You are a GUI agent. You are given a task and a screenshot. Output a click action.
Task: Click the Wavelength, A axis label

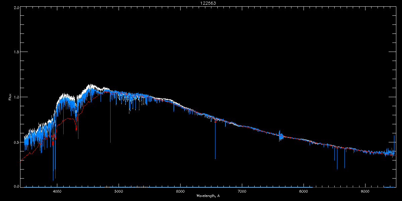[208, 196]
